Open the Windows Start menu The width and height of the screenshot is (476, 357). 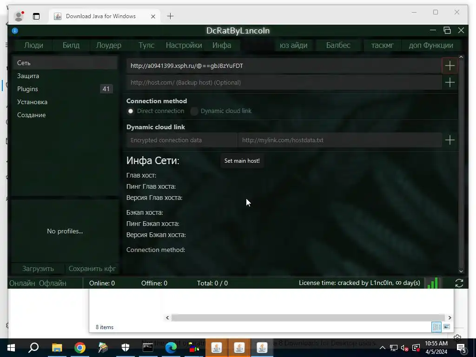[11, 348]
